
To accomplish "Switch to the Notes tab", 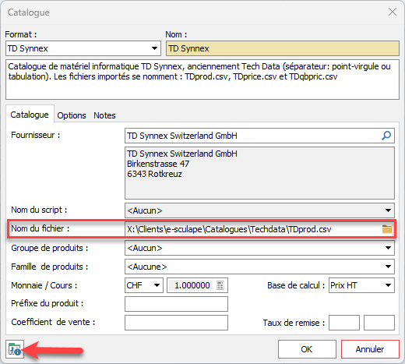I will click(104, 115).
